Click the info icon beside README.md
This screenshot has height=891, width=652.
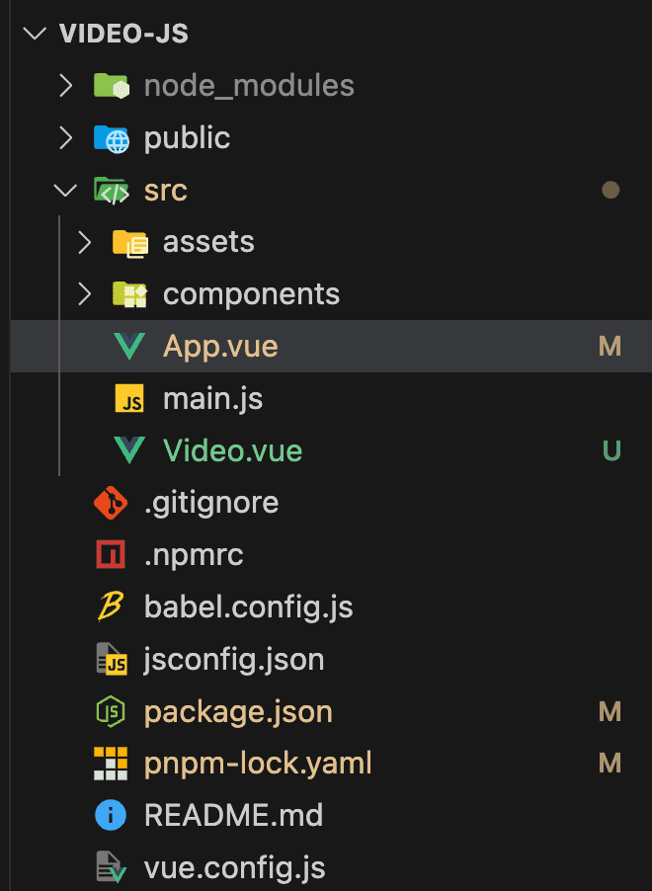coord(111,816)
